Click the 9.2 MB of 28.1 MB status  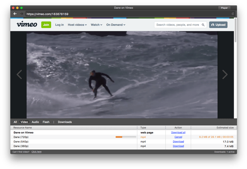coord(216,137)
